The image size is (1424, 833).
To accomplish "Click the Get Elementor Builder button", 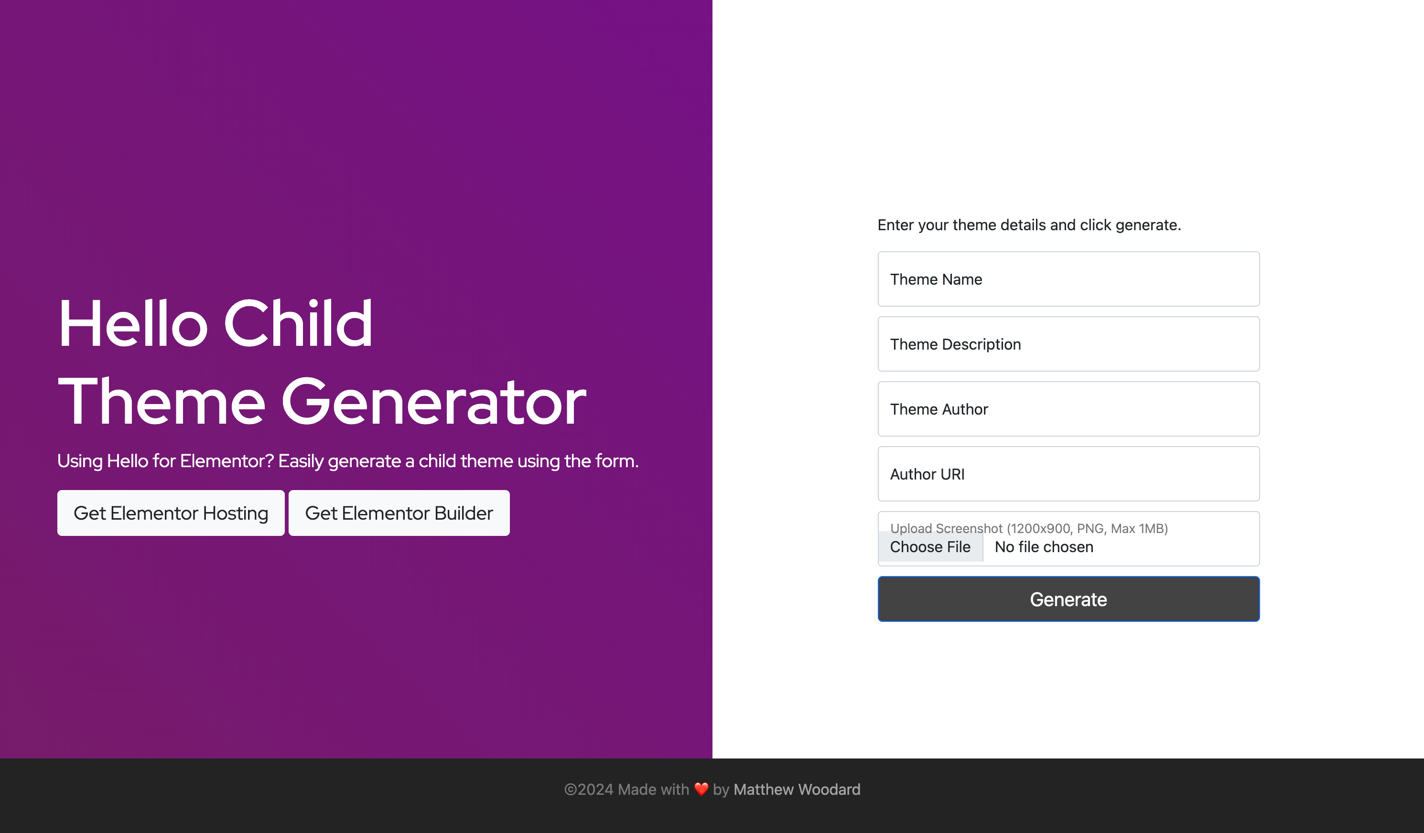I will pos(399,513).
